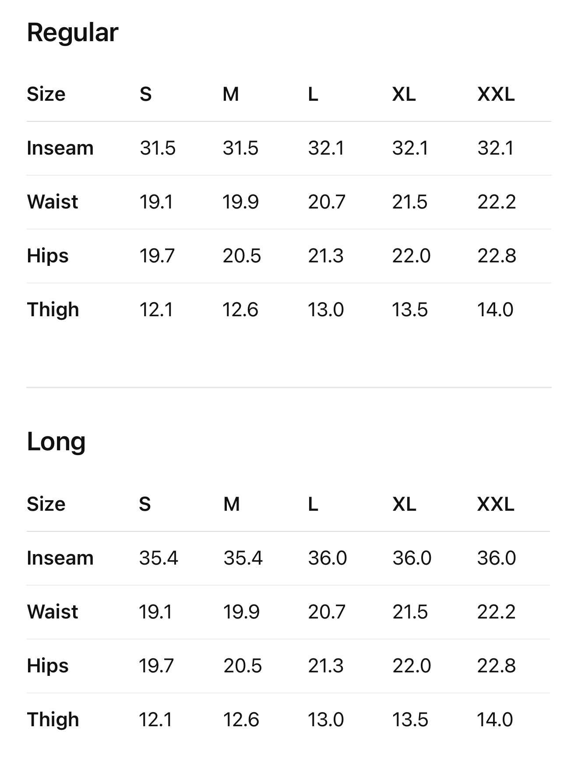Select Regular inseam value for size S

click(158, 148)
